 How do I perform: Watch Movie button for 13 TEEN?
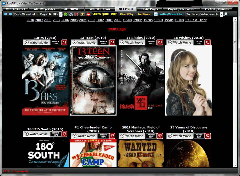tap(84, 42)
